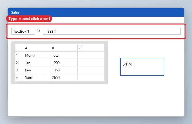Click the Feb cell
The width and height of the screenshot is (192, 124).
[37, 70]
